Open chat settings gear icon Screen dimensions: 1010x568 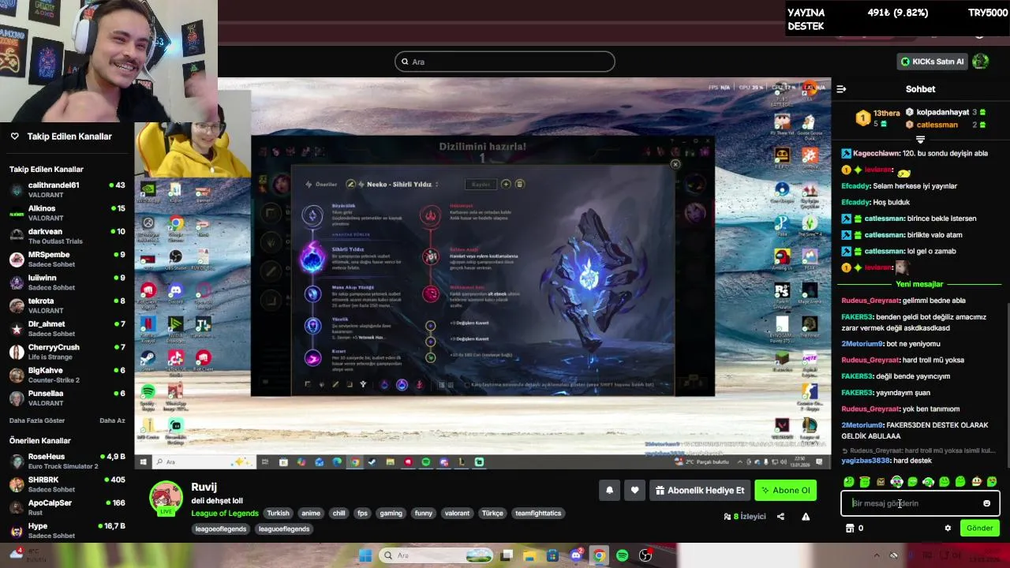point(948,529)
